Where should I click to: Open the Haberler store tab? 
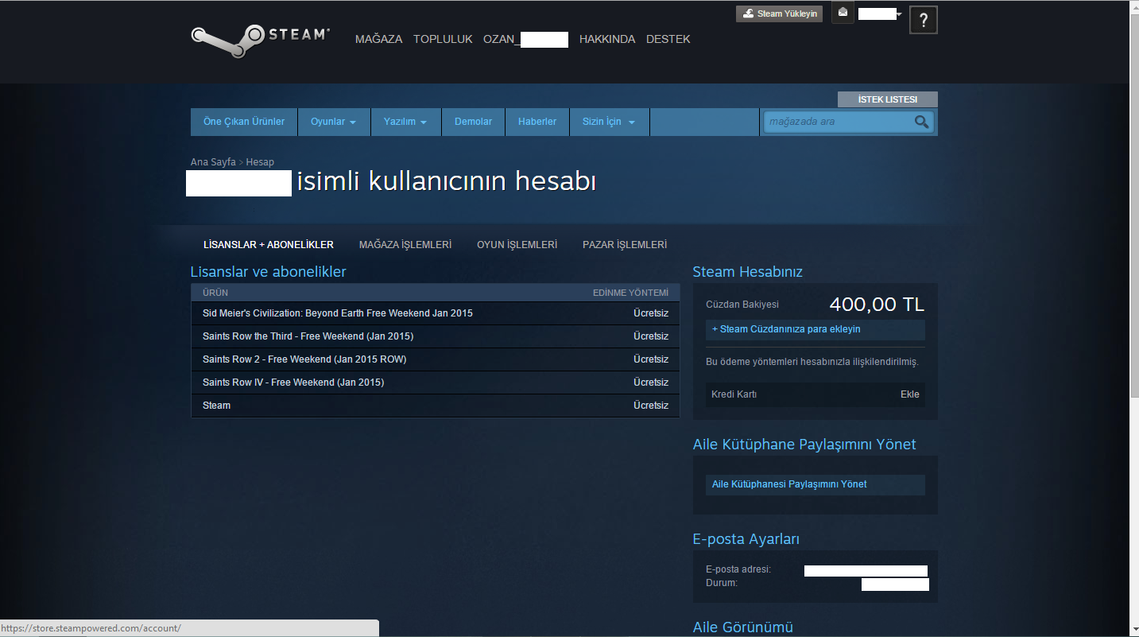click(537, 122)
